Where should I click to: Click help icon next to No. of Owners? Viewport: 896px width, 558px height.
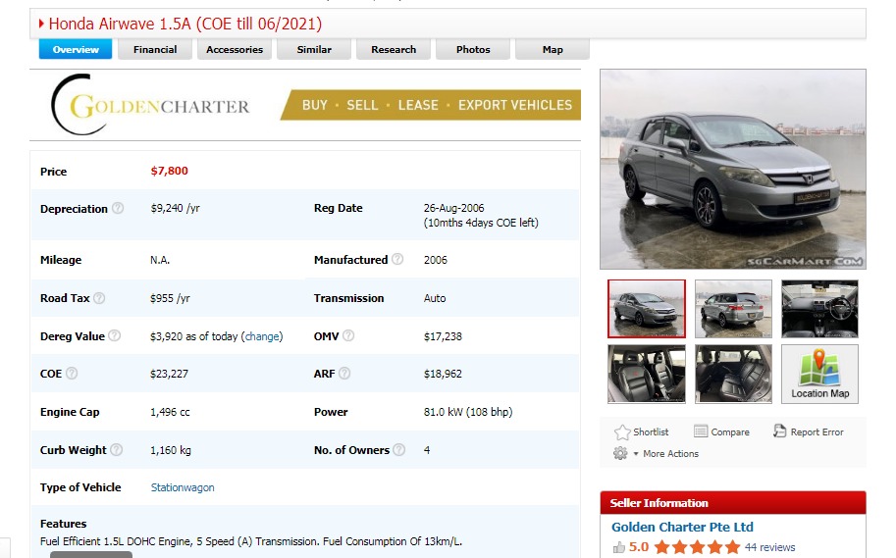(399, 450)
